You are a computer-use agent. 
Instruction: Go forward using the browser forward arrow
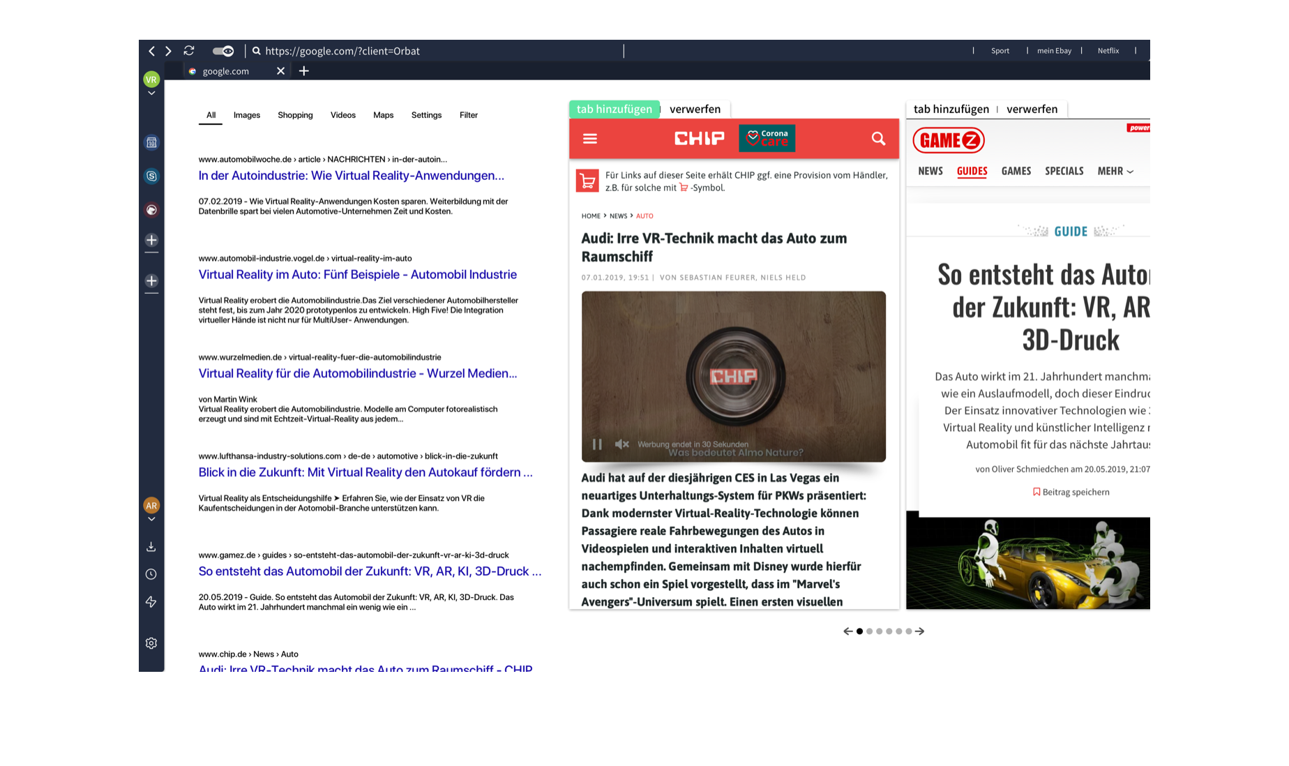[x=168, y=51]
